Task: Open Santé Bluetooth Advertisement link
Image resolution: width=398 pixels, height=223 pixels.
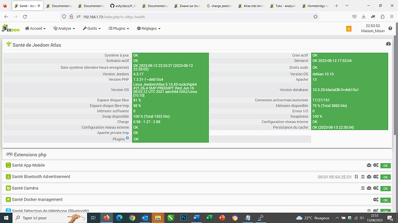Action: (x=41, y=176)
